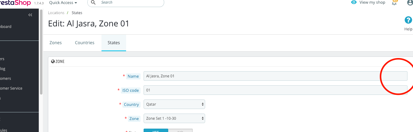Viewport: 413px width, 132px height.
Task: Open the user profile avatar menu
Action: point(410,2)
